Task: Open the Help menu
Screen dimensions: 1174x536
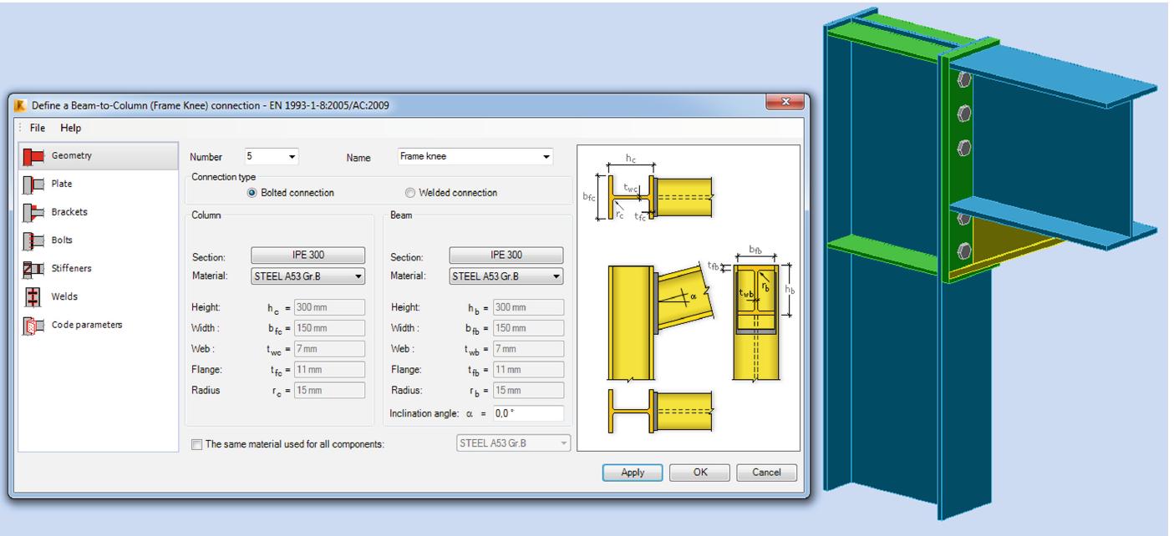Action: pyautogui.click(x=72, y=129)
